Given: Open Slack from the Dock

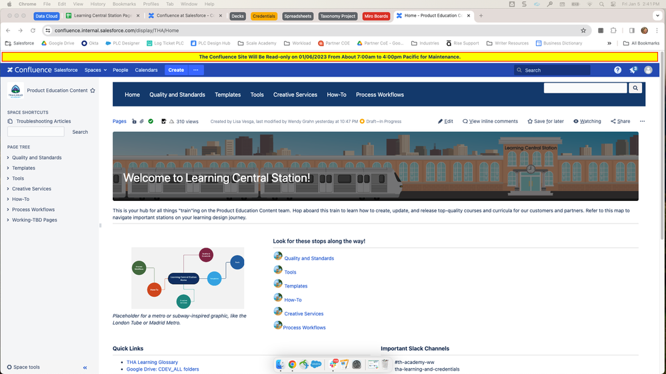Looking at the screenshot, I should click(333, 364).
